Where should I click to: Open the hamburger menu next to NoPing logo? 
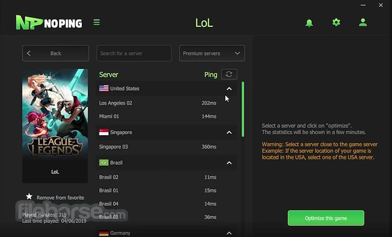point(96,22)
